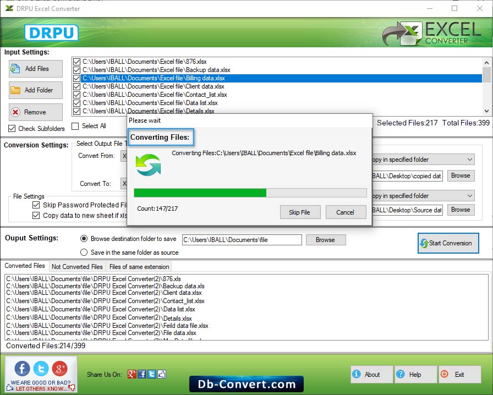
Task: Open the large Twitter circle icon
Action: tap(41, 368)
